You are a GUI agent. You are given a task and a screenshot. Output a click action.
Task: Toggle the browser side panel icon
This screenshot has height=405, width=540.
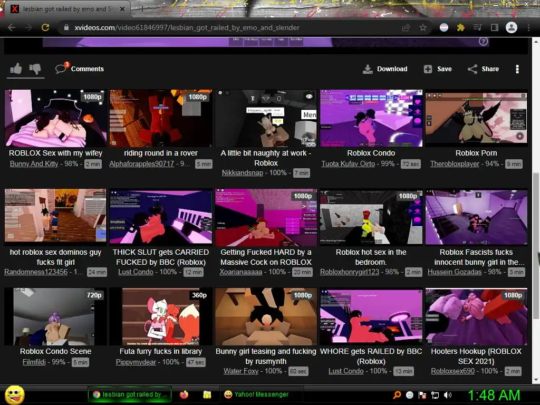[x=494, y=27]
